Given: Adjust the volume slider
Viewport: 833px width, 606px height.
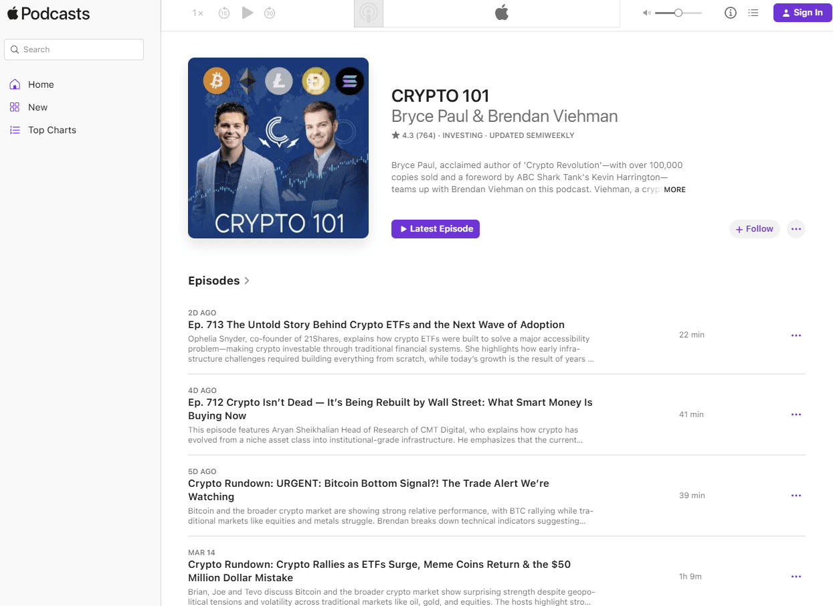Looking at the screenshot, I should 678,13.
